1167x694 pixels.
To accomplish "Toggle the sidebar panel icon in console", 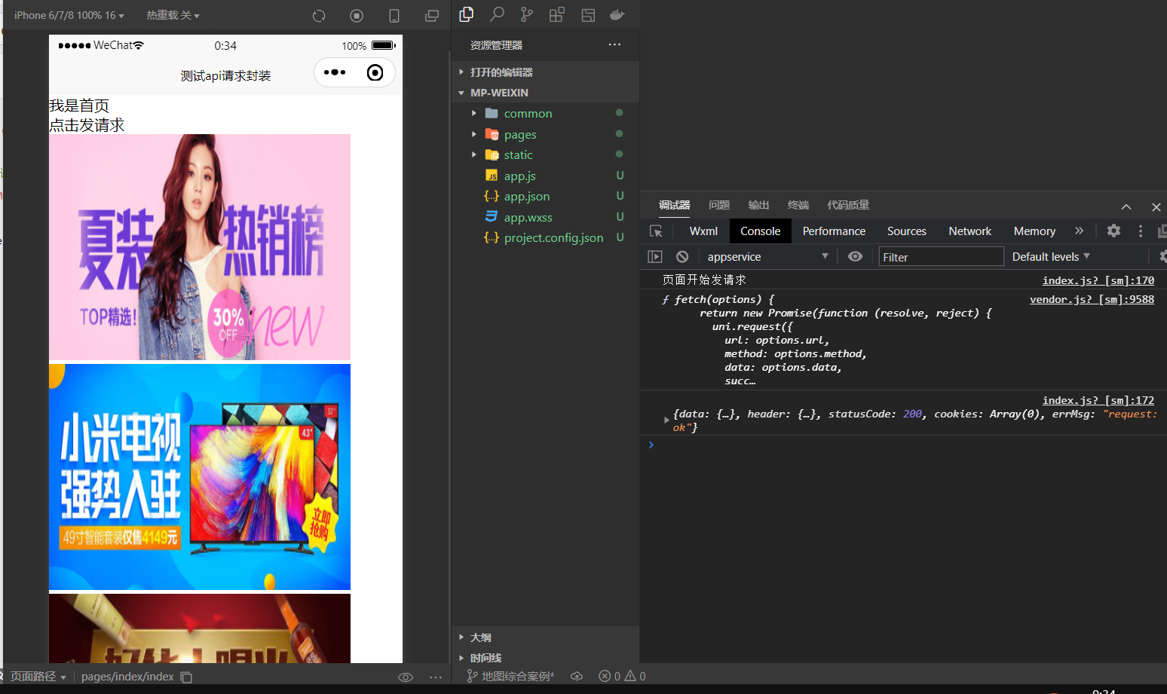I will (655, 256).
